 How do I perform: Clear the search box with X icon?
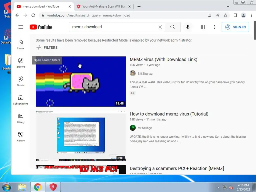tap(160, 27)
